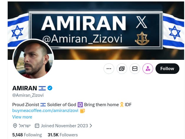Open direct message envelope icon
Image resolution: width=185 pixels, height=139 pixels.
(x=135, y=69)
